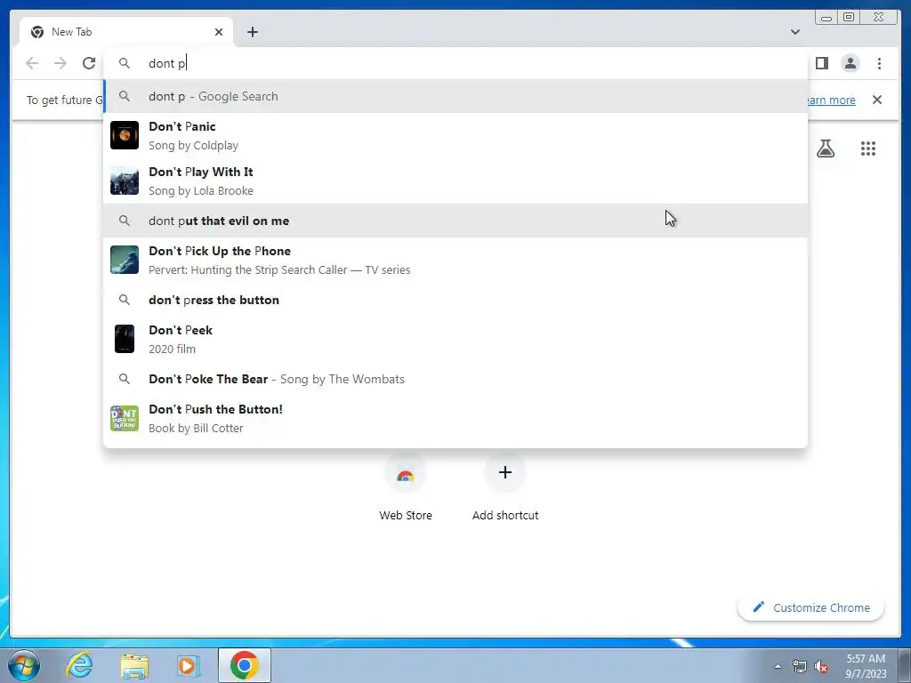Show hidden tray icons arrow
Screen dimensions: 911x683
coord(778,666)
